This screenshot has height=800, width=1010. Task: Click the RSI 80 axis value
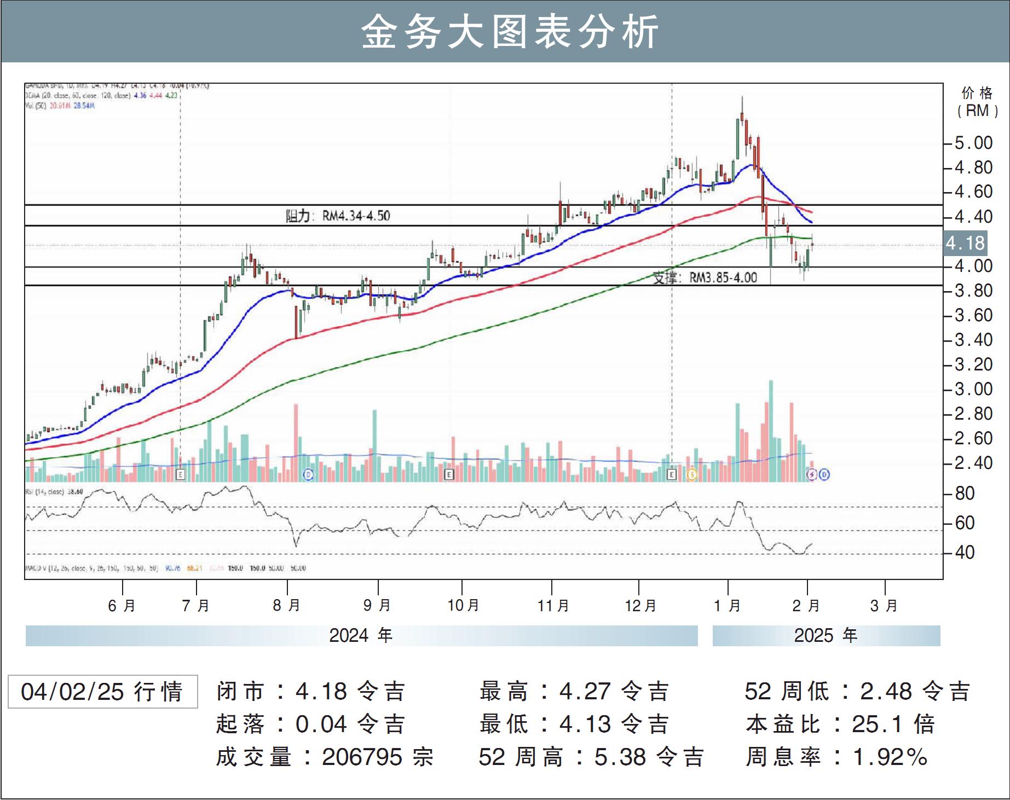tap(965, 494)
